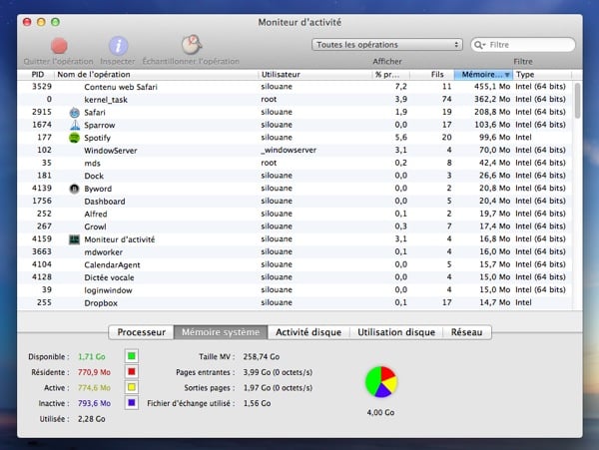599x450 pixels.
Task: Sort by the Fils column header
Action: [x=432, y=75]
